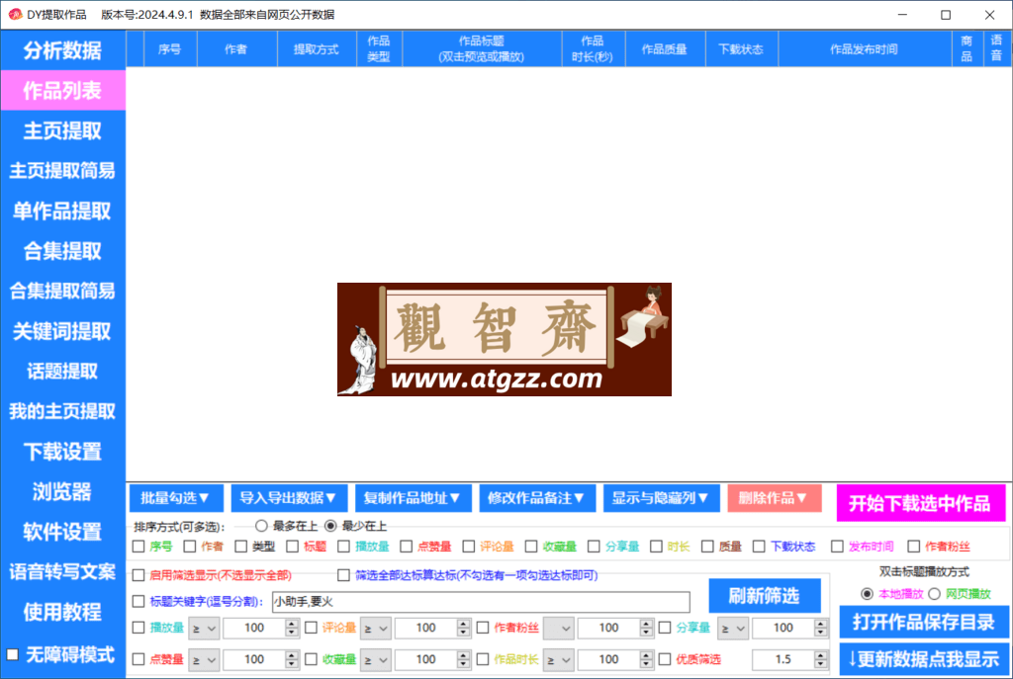This screenshot has height=679, width=1013.
Task: Launch the 浏览器 section
Action: coord(62,492)
